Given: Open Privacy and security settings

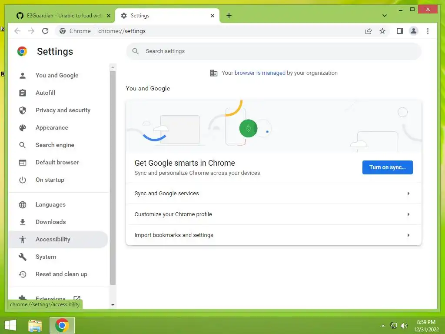Looking at the screenshot, I should [58, 110].
